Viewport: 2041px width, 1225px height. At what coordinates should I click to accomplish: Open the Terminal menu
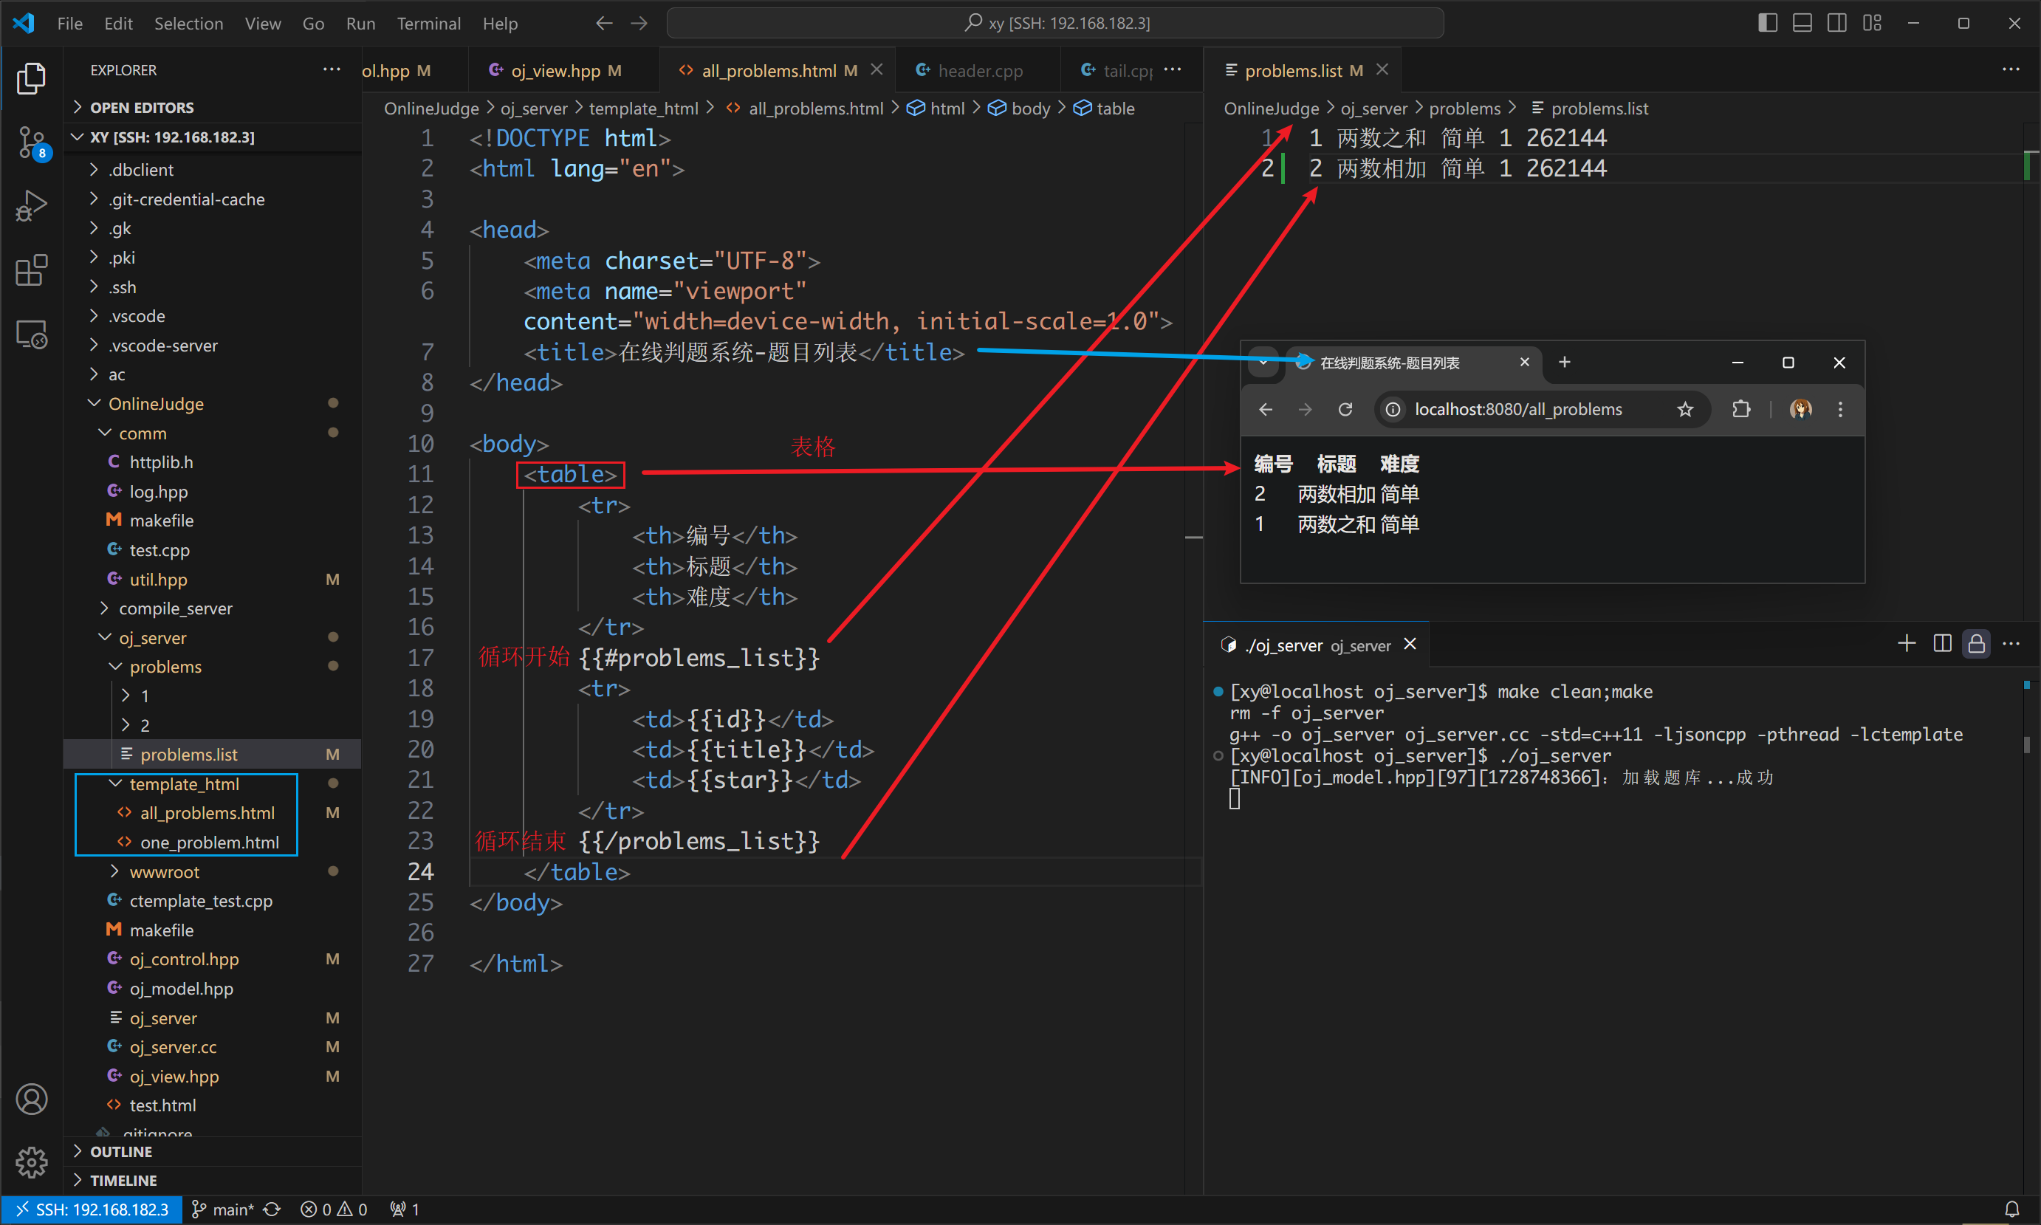[428, 23]
